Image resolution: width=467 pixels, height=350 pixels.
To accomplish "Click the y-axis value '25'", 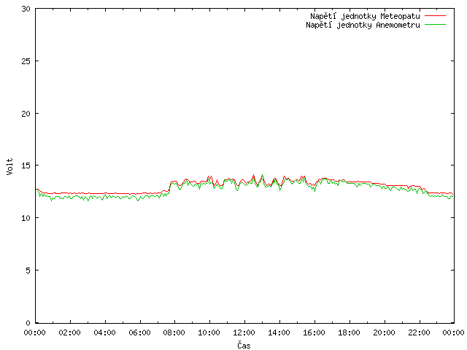I will (x=26, y=61).
